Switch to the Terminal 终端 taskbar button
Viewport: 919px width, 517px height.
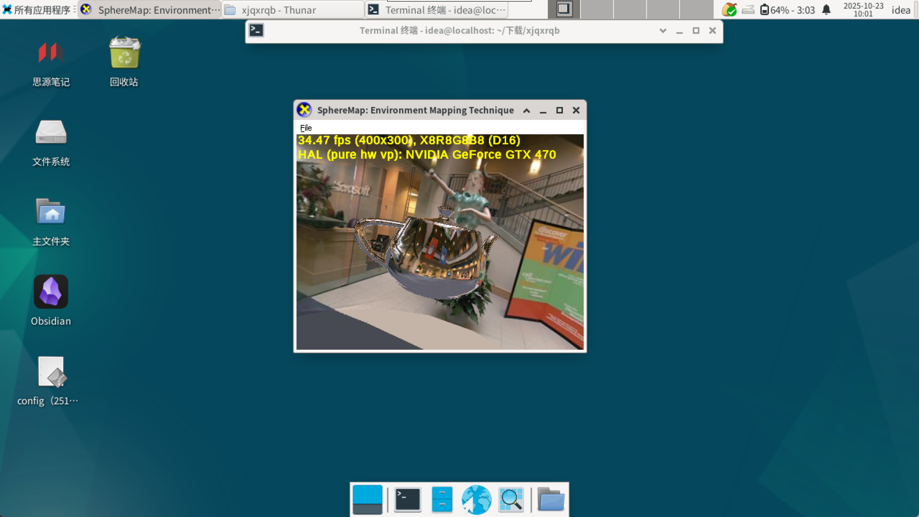point(436,10)
